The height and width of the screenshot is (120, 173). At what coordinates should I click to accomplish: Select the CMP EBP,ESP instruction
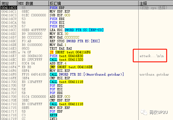(x=60, y=100)
